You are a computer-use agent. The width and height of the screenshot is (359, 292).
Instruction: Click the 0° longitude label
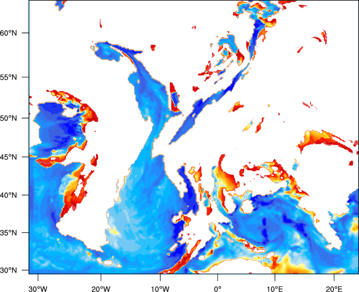pos(218,289)
